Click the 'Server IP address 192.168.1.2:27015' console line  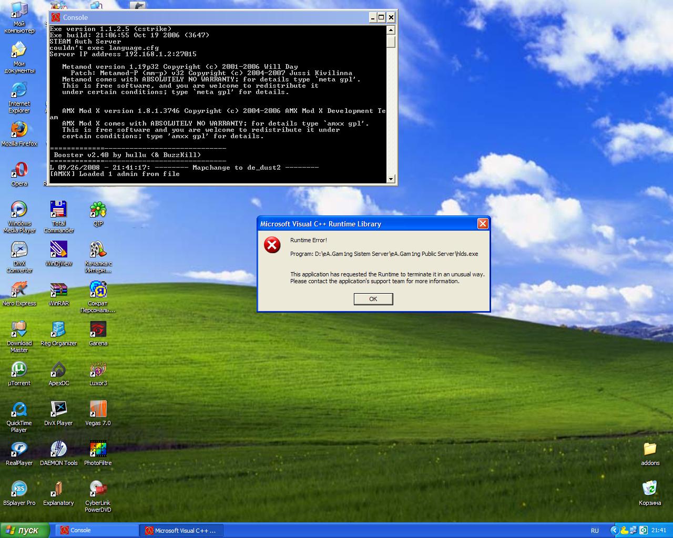[123, 54]
